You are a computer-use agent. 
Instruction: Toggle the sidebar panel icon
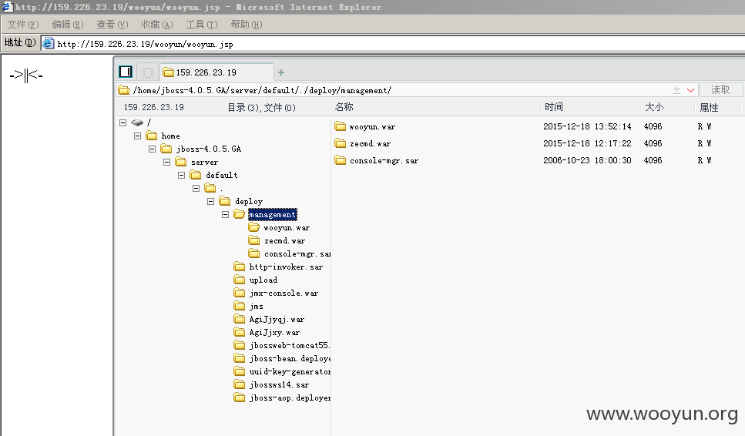pos(126,72)
